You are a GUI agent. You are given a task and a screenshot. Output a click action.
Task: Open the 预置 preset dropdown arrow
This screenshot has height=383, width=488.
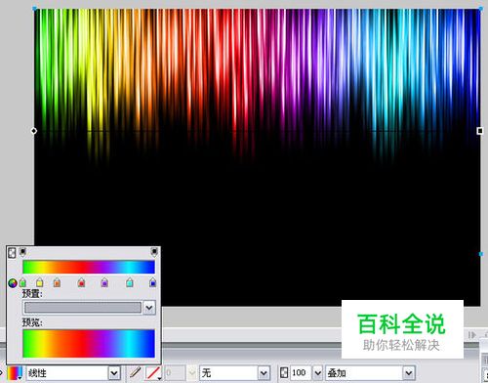pyautogui.click(x=149, y=308)
